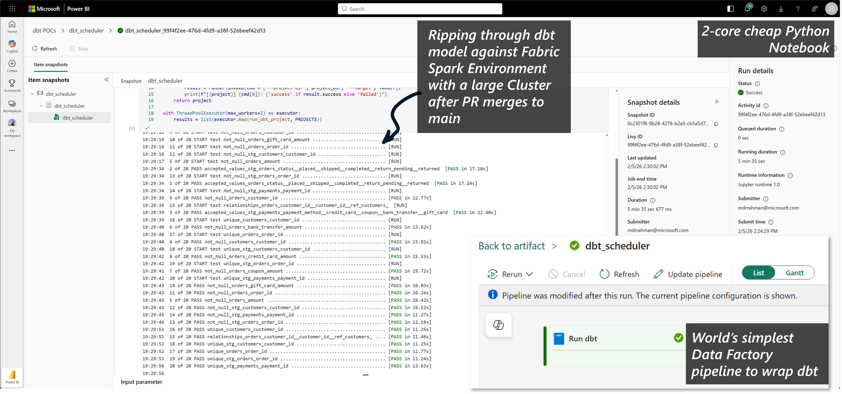Toggle the side pane from the top bar

pos(730,9)
